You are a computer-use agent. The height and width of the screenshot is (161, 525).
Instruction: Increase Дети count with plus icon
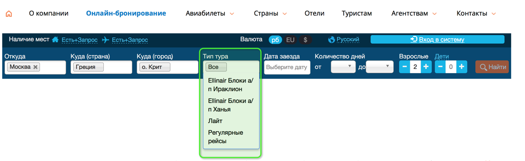tap(462, 67)
